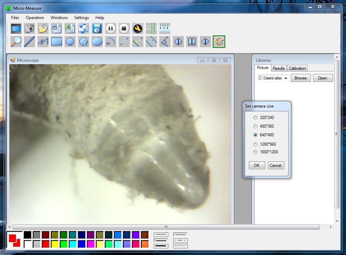Image resolution: width=346 pixels, height=255 pixels.
Task: Click the pause video button
Action: [x=110, y=28]
